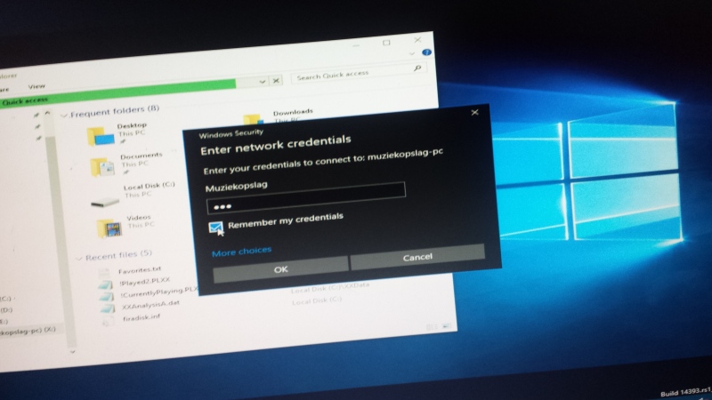Open !CurrentlyPlaying.PLXX recent file
Screen dimensions: 712x400
click(x=159, y=292)
